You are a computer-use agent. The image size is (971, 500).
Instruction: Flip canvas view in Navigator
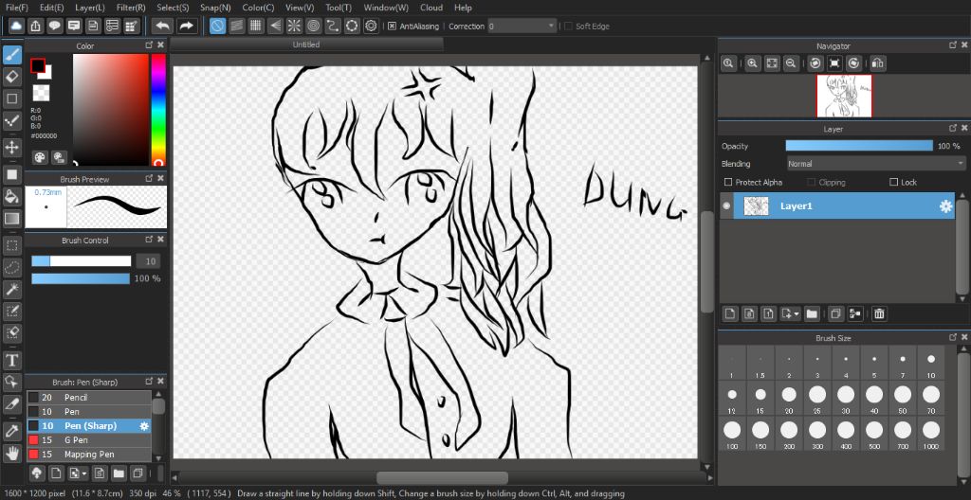pos(878,63)
